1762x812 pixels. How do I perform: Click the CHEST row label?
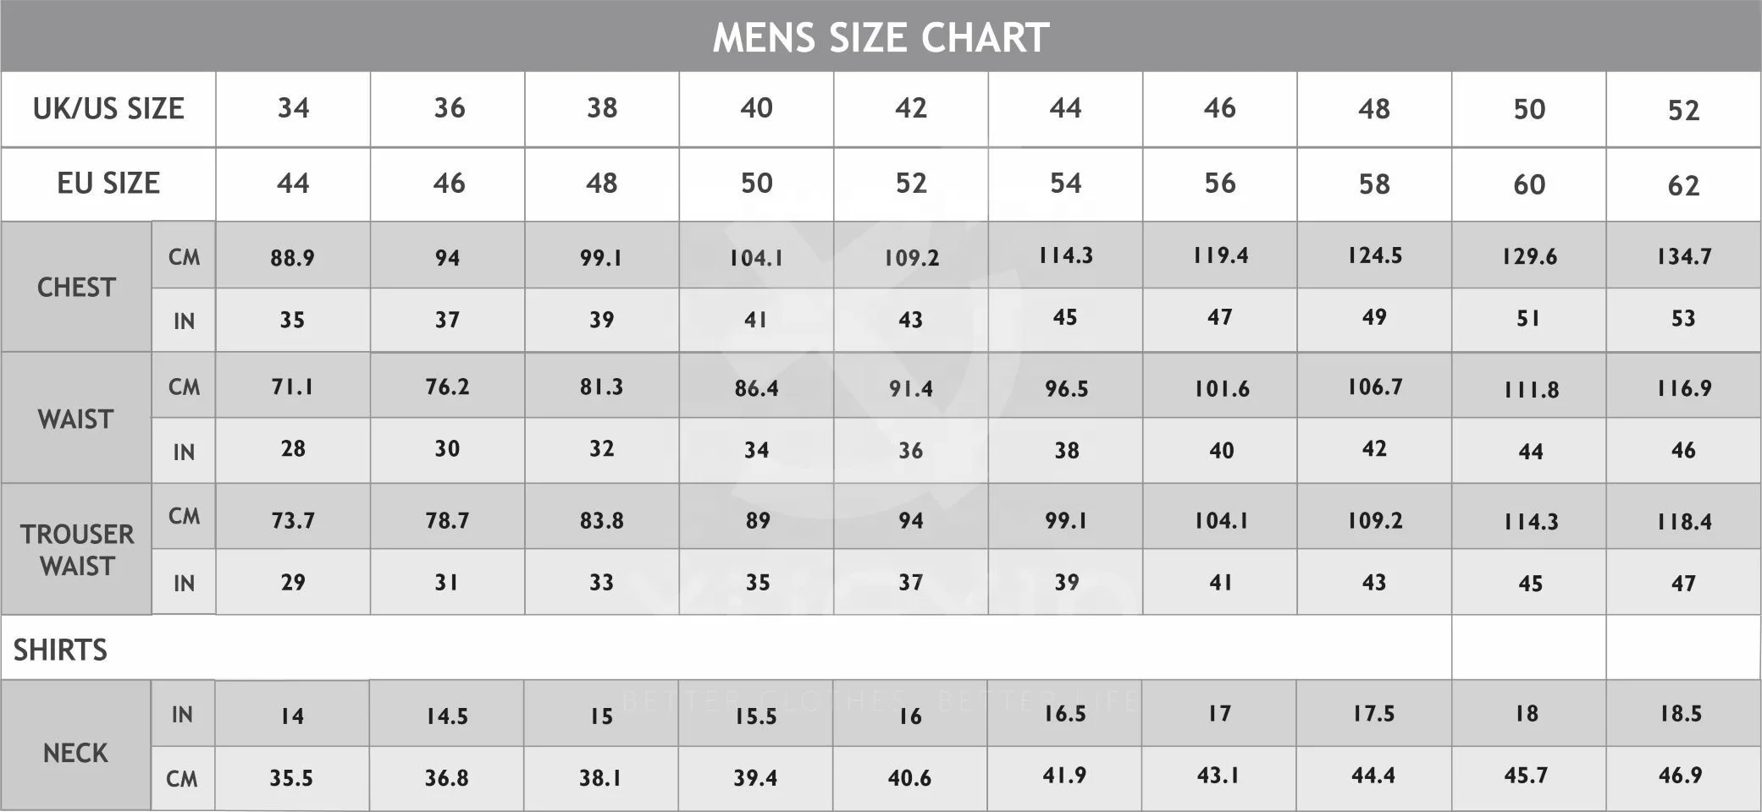pyautogui.click(x=76, y=288)
